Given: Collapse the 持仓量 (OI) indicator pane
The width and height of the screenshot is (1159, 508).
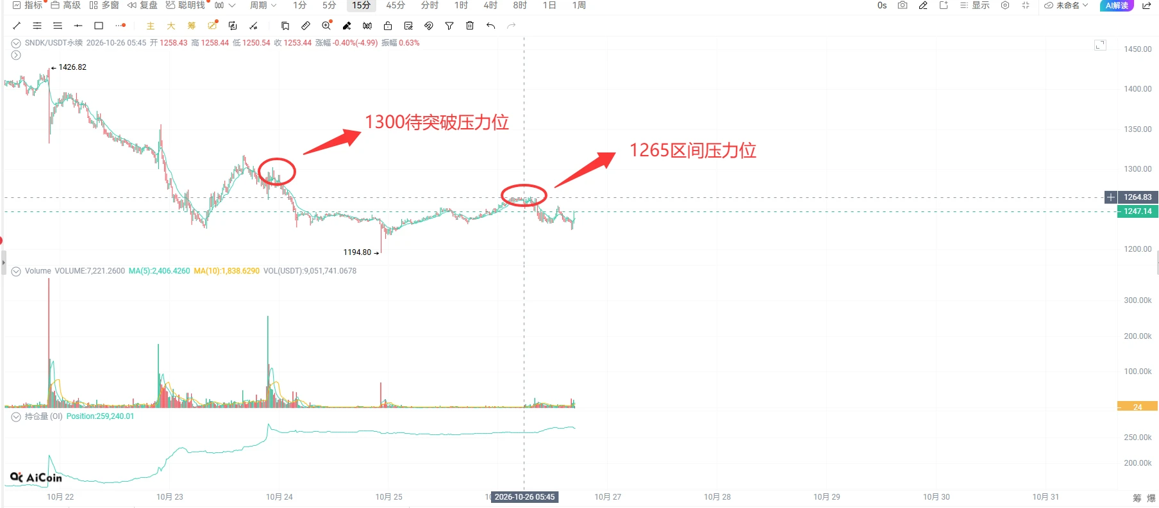Looking at the screenshot, I should pos(16,416).
